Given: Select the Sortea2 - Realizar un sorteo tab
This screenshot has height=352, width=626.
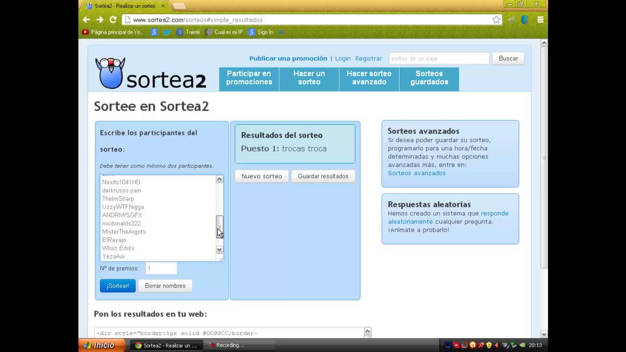Looking at the screenshot, I should click(125, 6).
